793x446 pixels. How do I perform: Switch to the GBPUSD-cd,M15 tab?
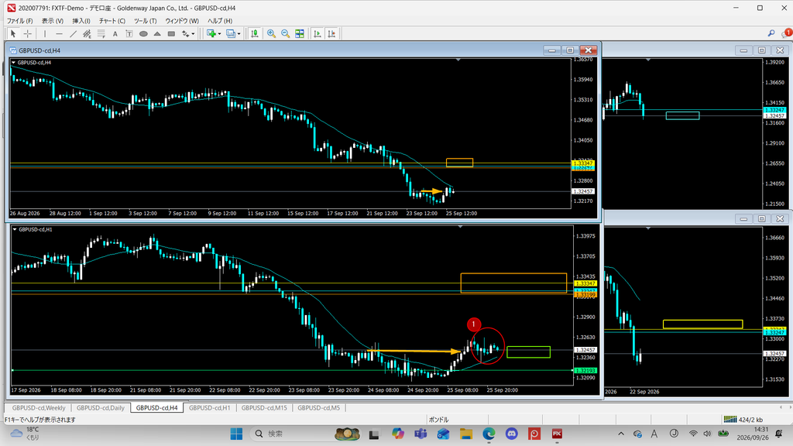point(264,407)
